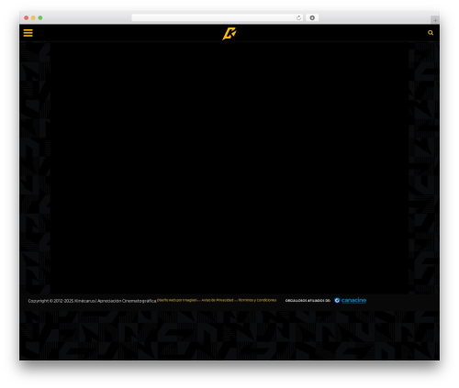Open the Aviso de Privacidad link
The width and height of the screenshot is (459, 388).
218,300
